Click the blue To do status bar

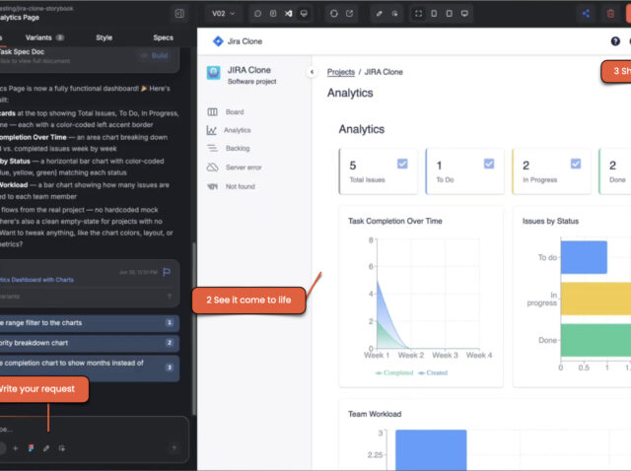tap(584, 257)
